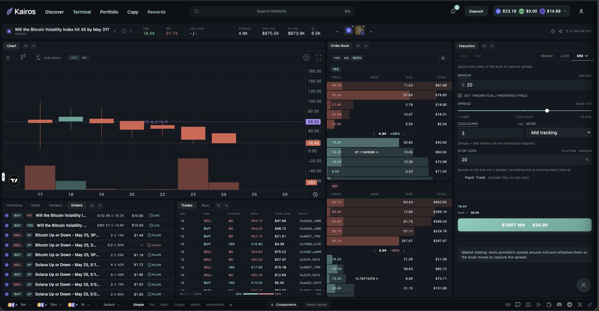This screenshot has width=599, height=311.
Task: Expand market selector chevron next to title
Action: 131,31
